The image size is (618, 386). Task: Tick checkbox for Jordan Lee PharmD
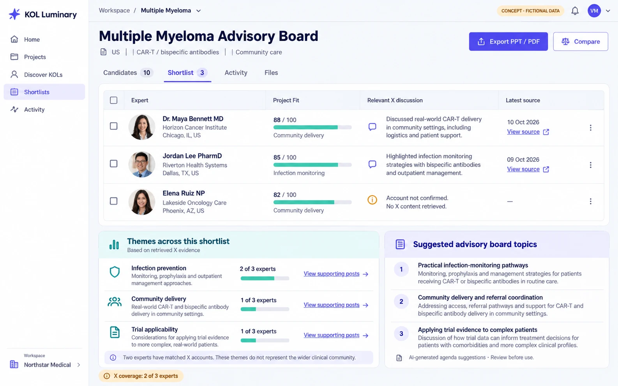[114, 164]
